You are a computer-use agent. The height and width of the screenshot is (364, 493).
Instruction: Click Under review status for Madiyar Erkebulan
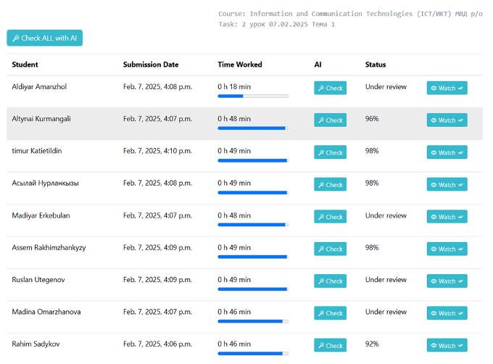[x=386, y=215]
